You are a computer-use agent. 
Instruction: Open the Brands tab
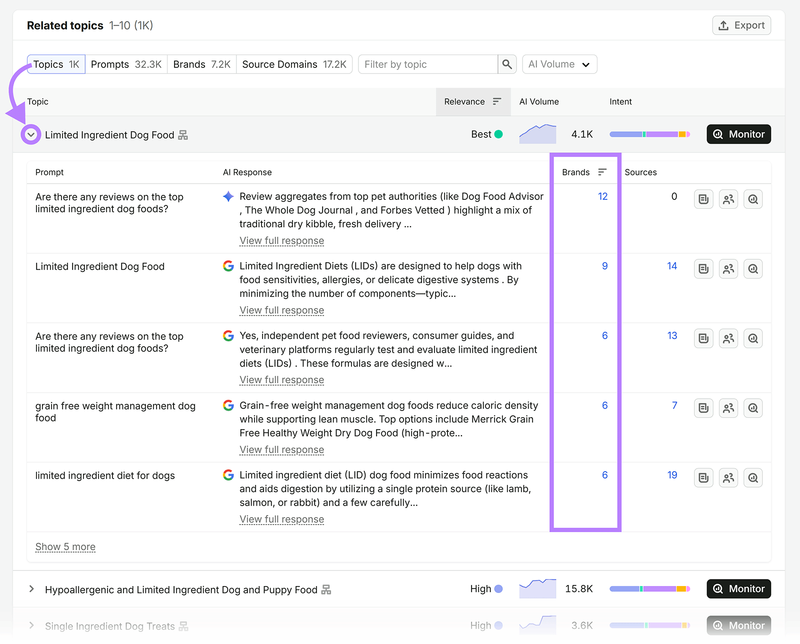(x=201, y=64)
